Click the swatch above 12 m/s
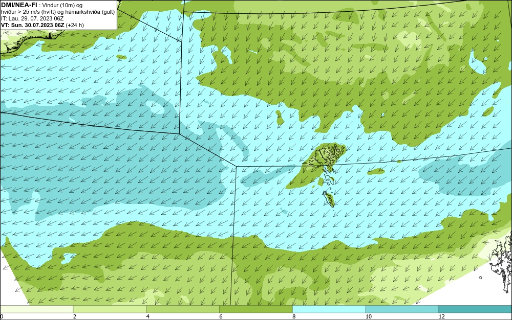 (475, 309)
